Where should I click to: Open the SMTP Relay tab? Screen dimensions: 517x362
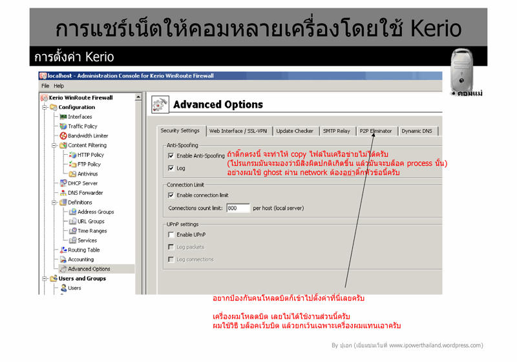click(336, 131)
